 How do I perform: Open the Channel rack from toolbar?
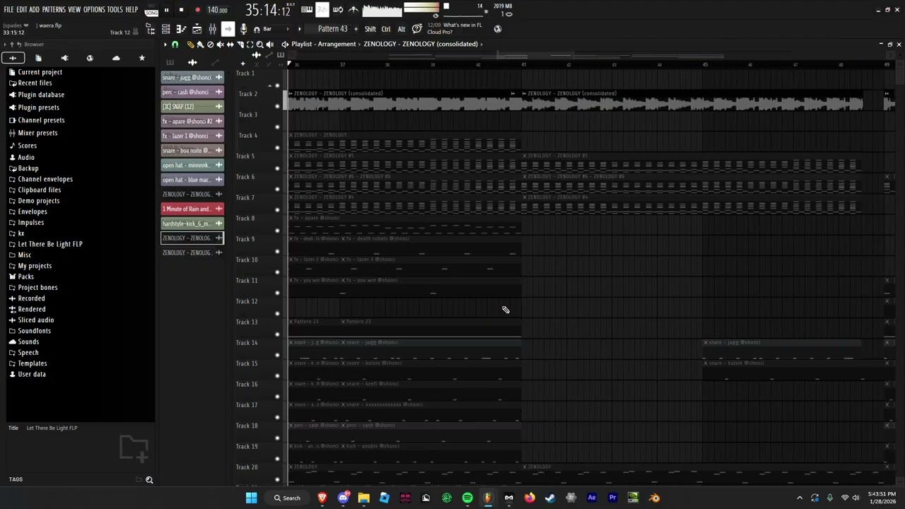(x=197, y=29)
